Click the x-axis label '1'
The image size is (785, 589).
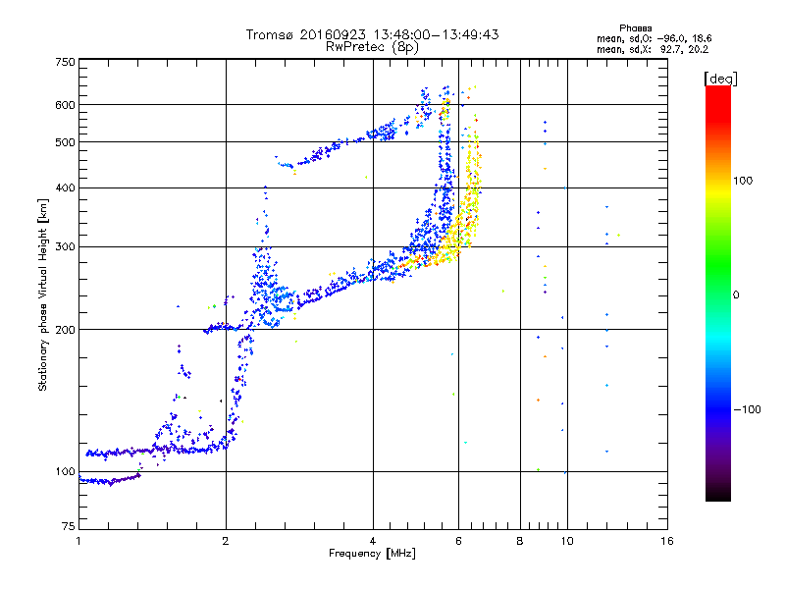(78, 541)
